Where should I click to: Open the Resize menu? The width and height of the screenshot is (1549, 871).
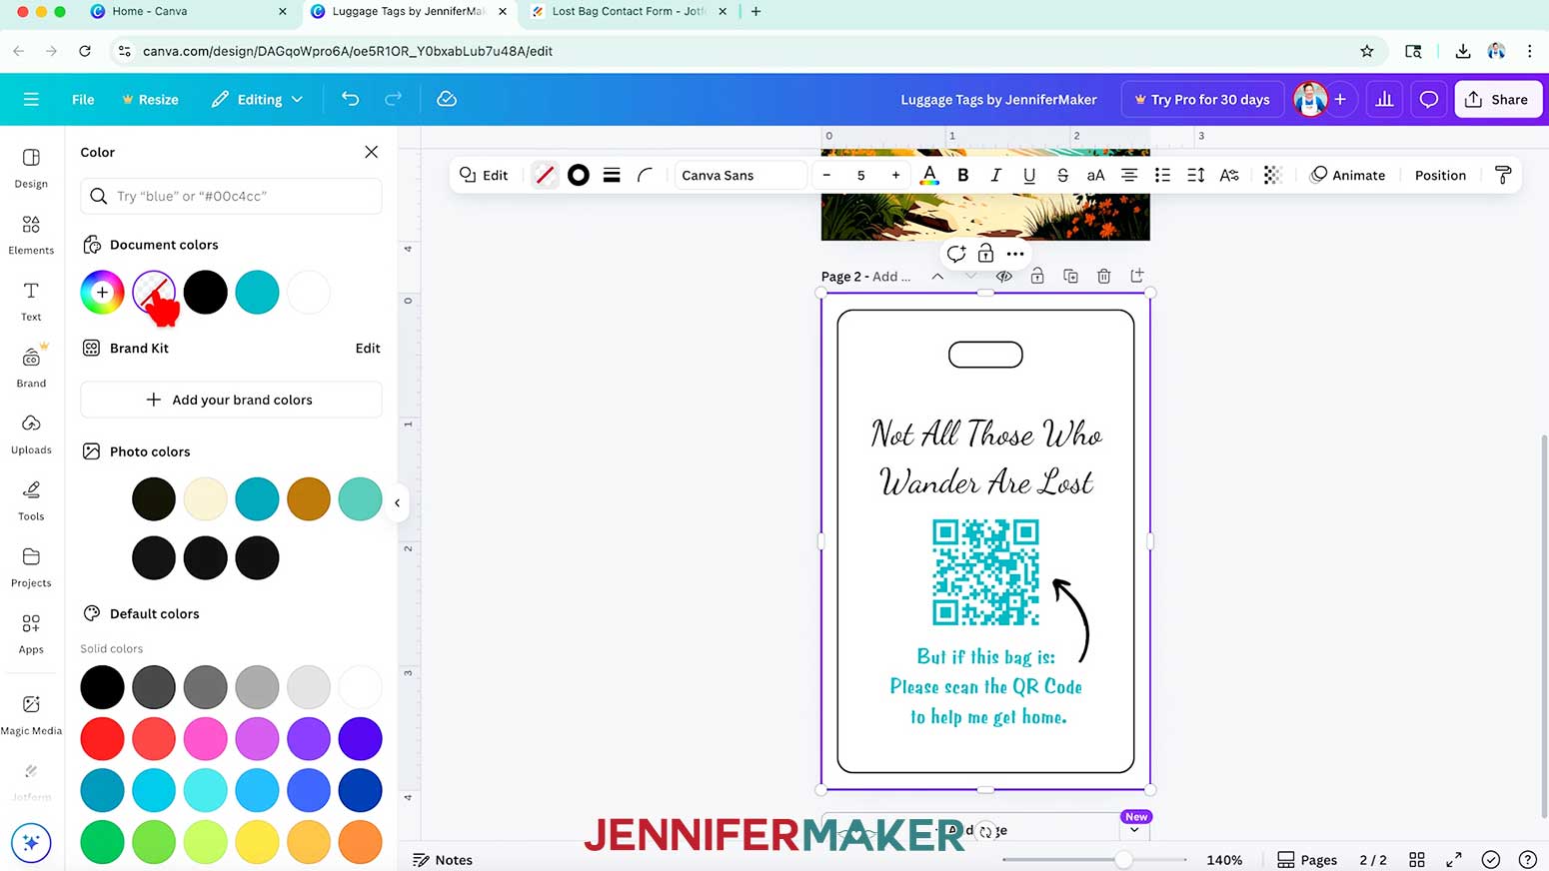[150, 99]
